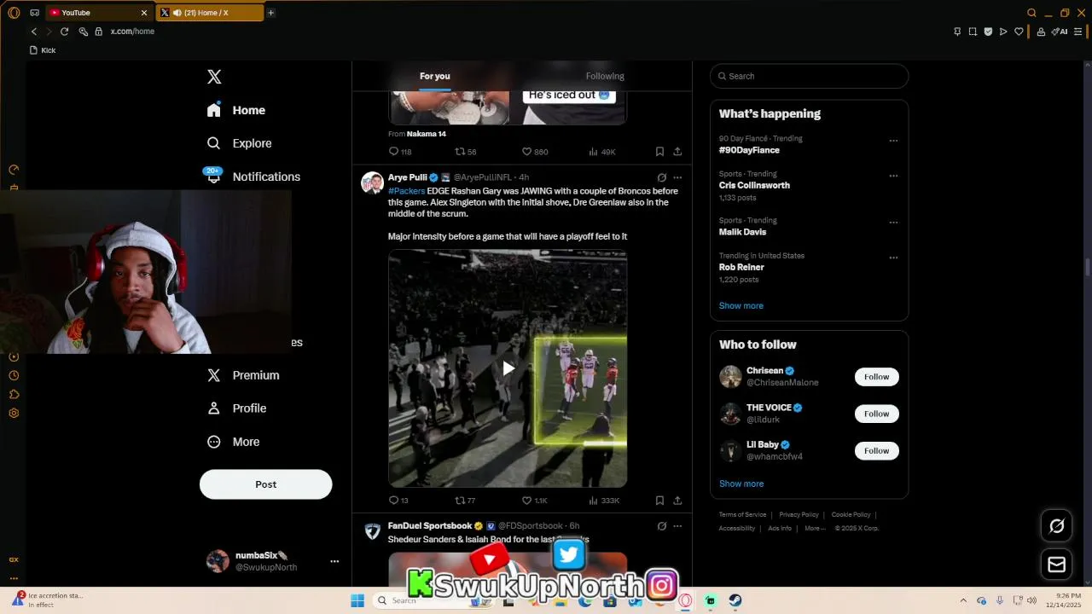Open Explore in the X sidebar

pos(240,143)
